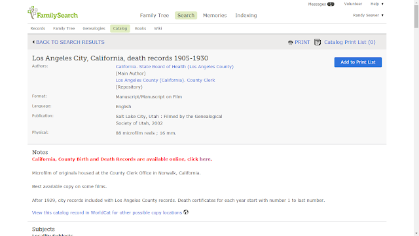
Task: Click the Add to Print List button
Action: pyautogui.click(x=358, y=62)
